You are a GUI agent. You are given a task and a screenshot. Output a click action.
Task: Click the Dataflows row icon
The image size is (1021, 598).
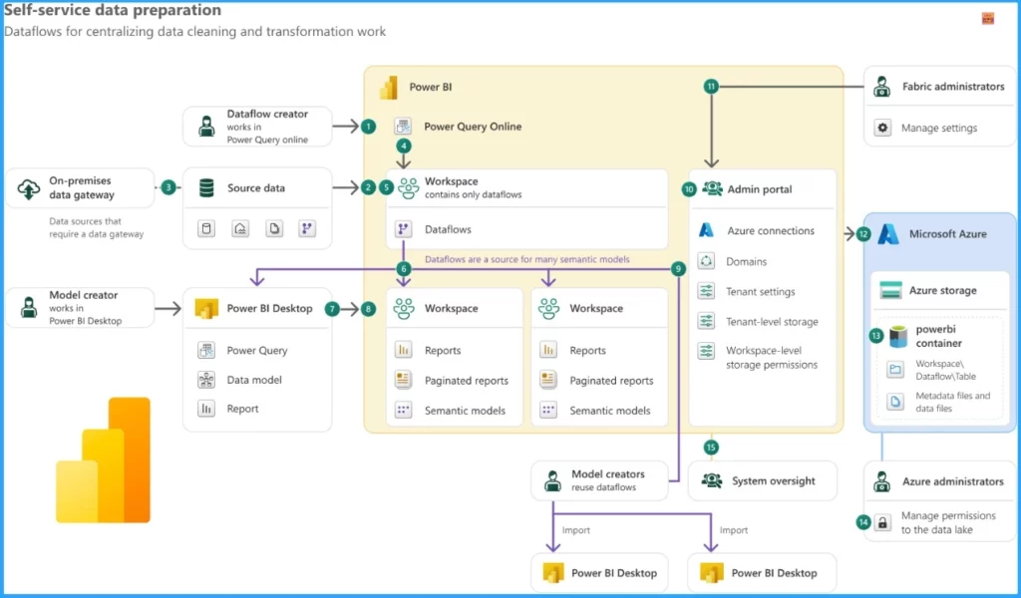tap(403, 229)
